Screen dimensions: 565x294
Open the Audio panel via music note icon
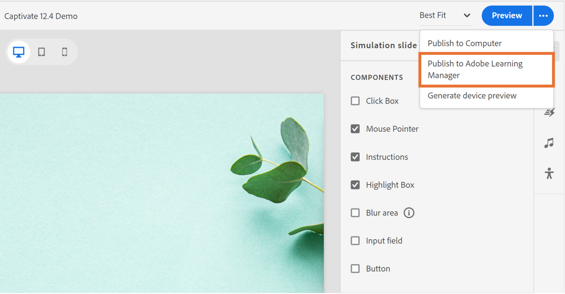click(549, 143)
